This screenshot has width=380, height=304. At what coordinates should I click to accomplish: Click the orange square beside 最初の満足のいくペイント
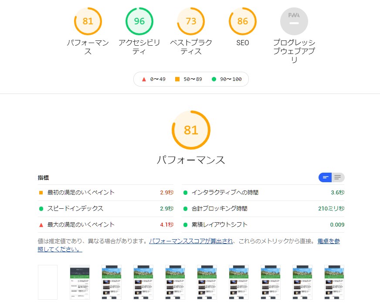tap(41, 193)
